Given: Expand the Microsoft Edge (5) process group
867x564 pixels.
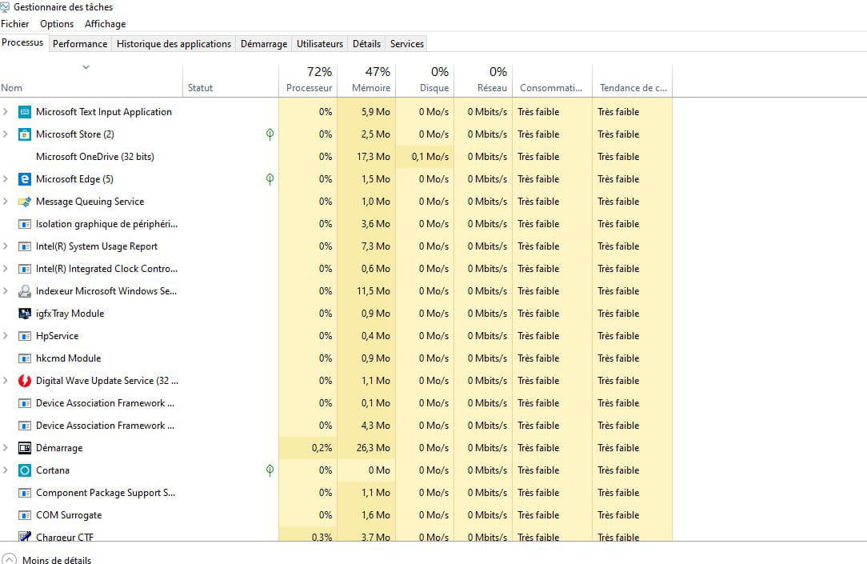Looking at the screenshot, I should click(x=6, y=179).
